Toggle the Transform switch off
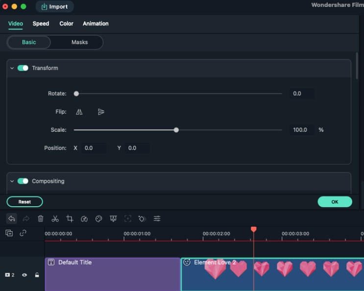The width and height of the screenshot is (364, 291). [23, 68]
